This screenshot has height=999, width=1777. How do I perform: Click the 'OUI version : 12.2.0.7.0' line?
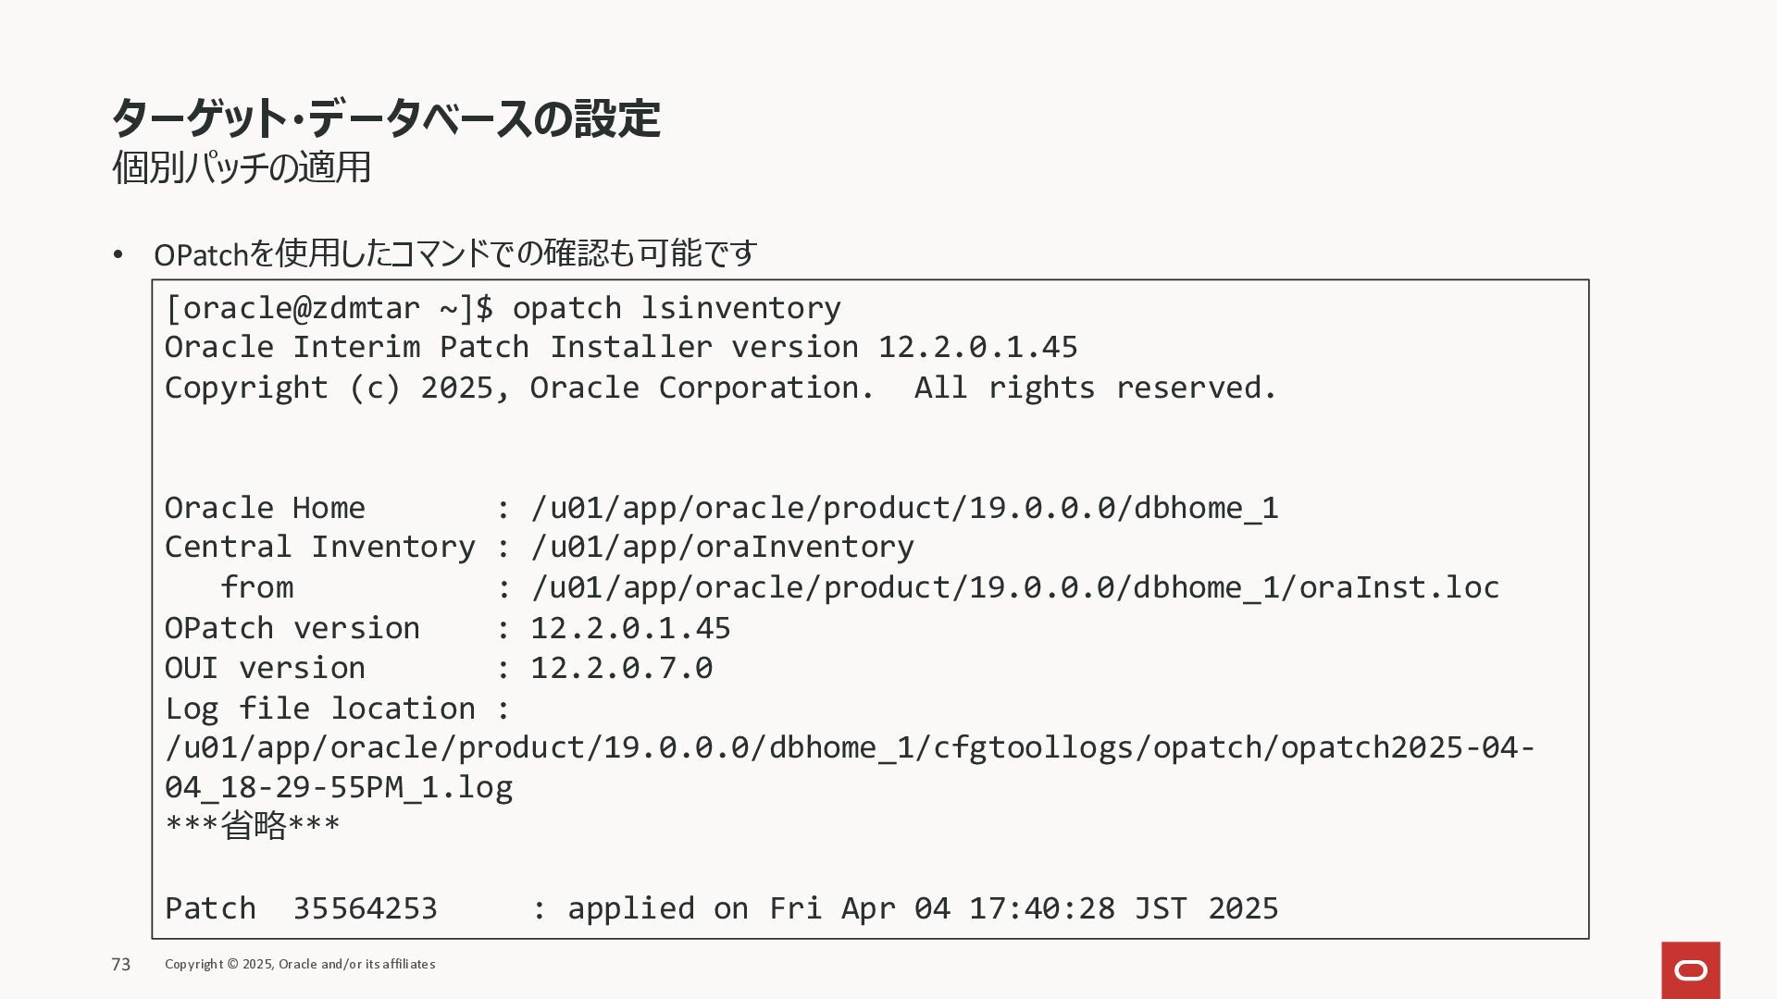439,668
